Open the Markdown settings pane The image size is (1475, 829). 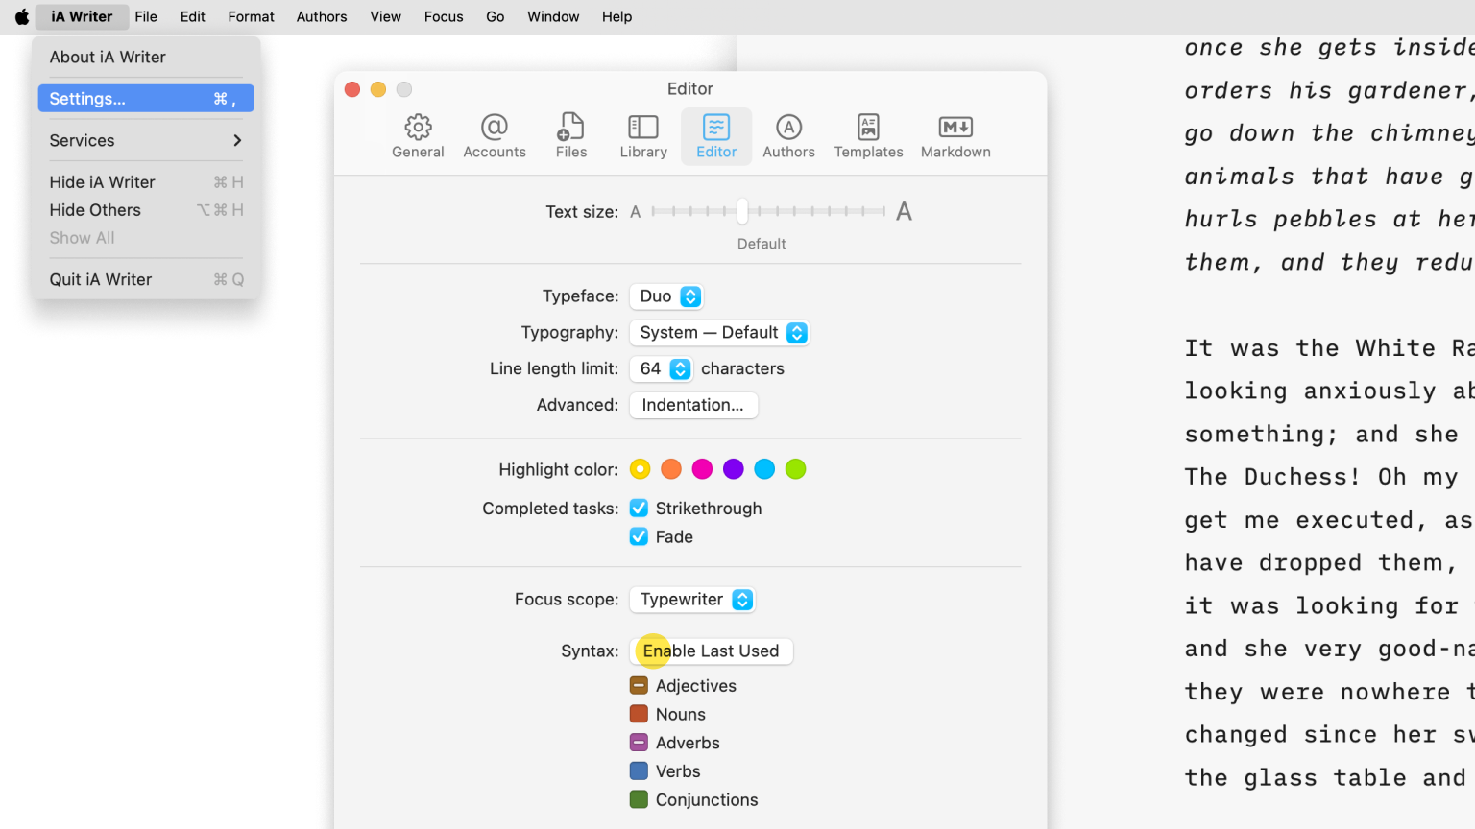click(955, 136)
